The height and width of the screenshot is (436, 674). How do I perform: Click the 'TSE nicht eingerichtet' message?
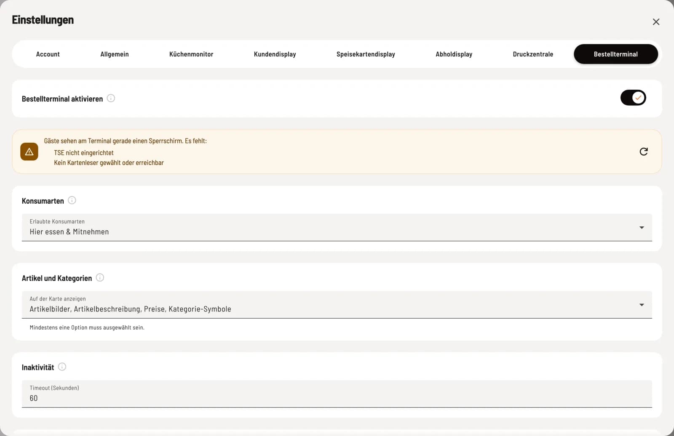84,153
